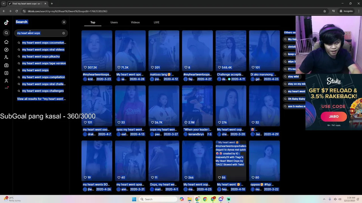Screen dimensions: 362x203
Task: Open the Copilot icon in the taskbar
Action: point(182,199)
